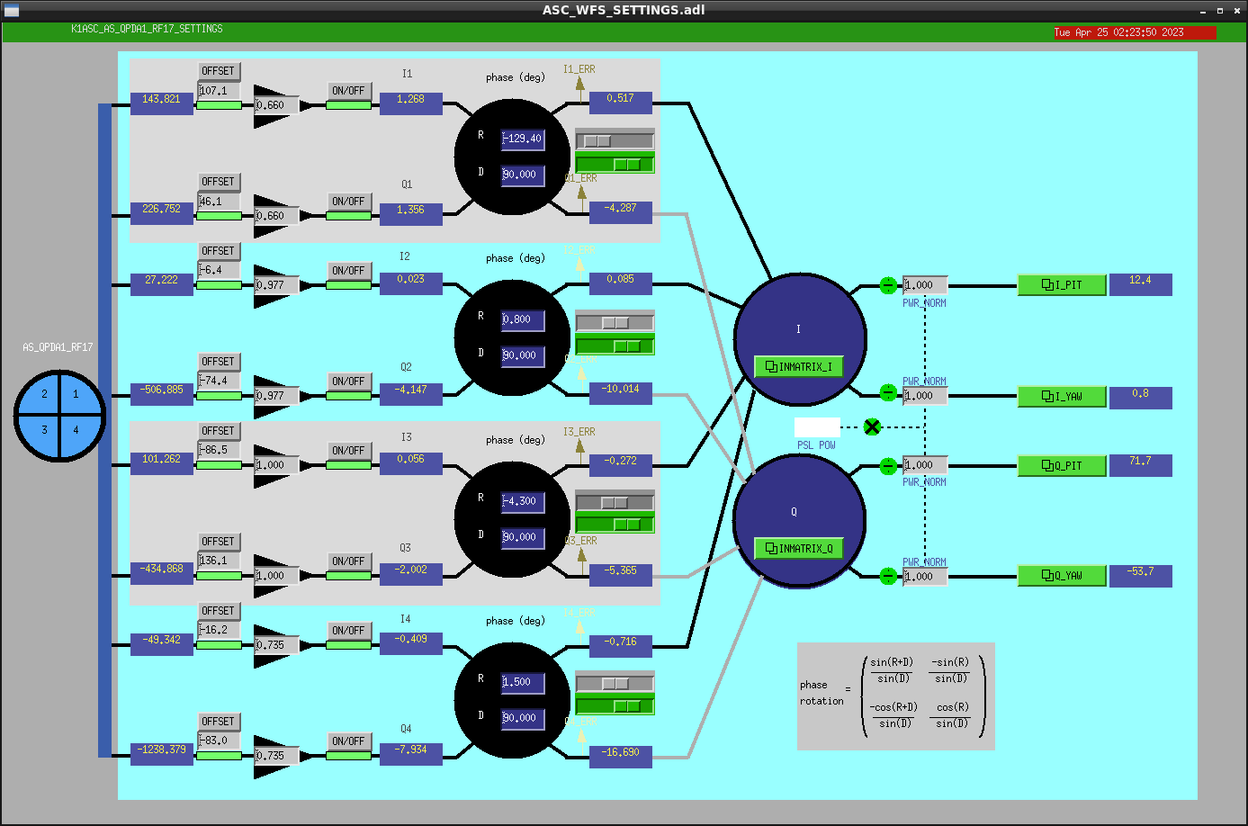Open the Q_YAW related display menu

point(1062,576)
